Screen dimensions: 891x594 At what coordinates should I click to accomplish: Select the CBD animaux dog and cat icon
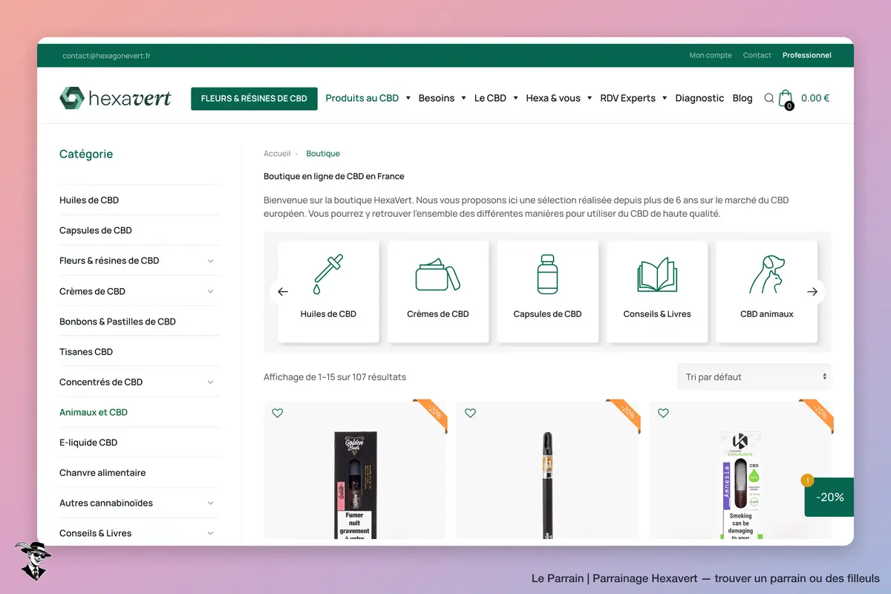pos(767,274)
